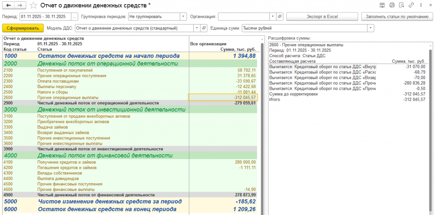
Task: Open the period picker ellipsis button
Action: point(74,17)
